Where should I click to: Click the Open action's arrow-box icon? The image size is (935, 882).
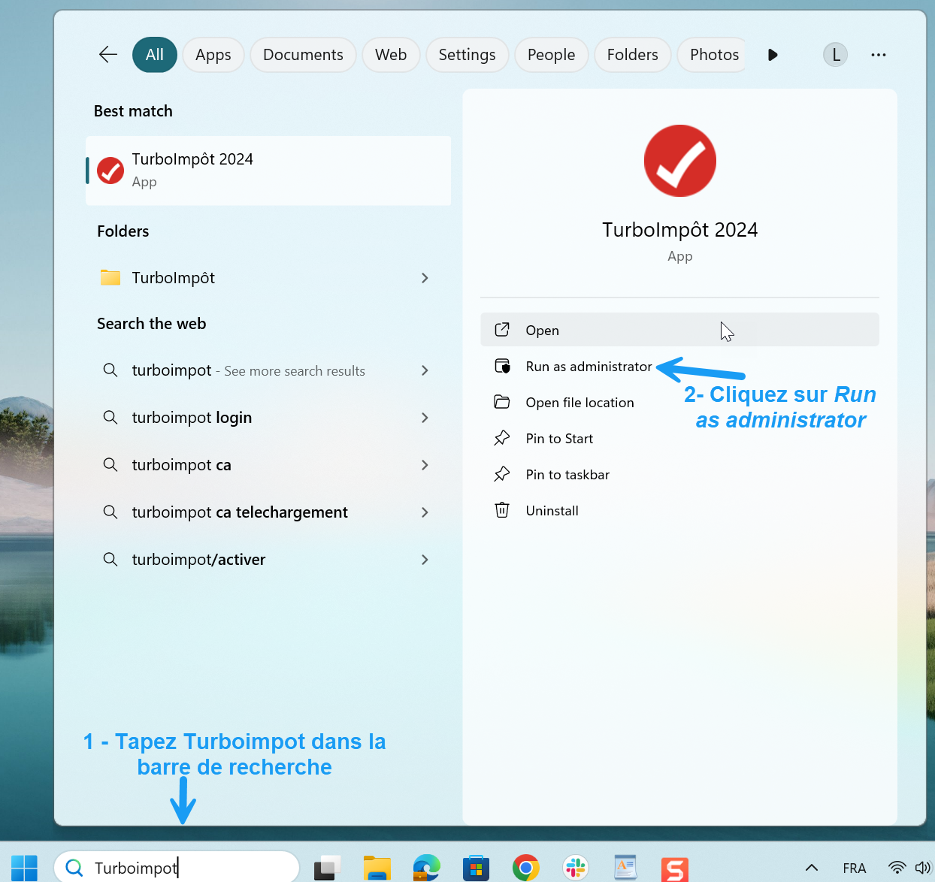502,330
